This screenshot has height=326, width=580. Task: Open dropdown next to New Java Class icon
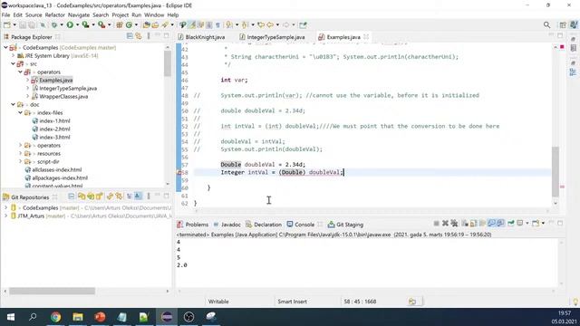[x=136, y=24]
